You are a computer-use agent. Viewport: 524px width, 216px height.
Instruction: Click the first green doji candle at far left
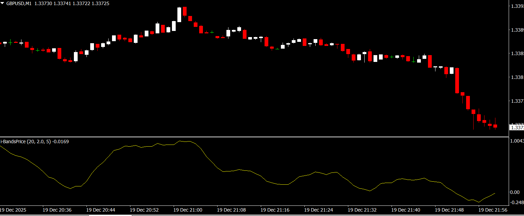(10, 42)
